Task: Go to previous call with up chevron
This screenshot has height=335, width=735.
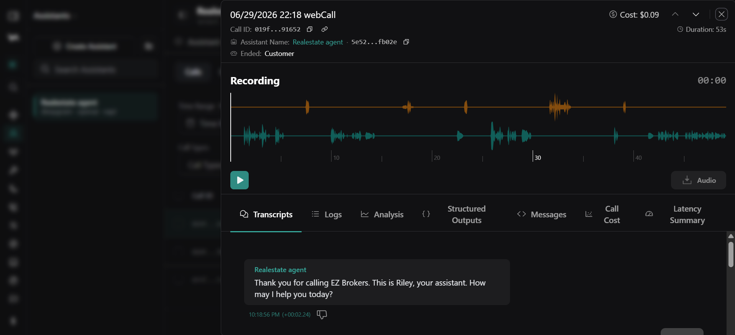Action: 675,14
